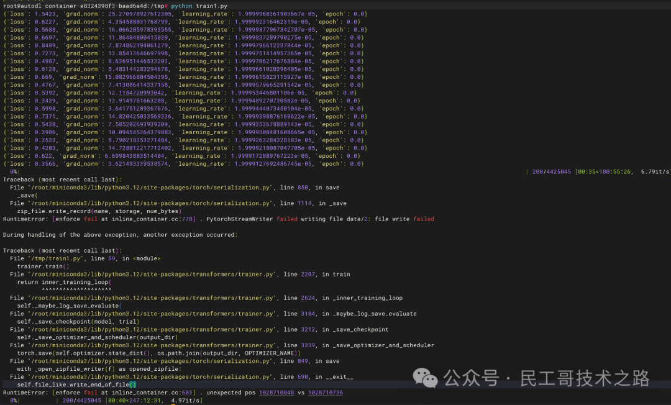Click 'self._save_checkpoint(model, trial)' code line
Screen dimensions: 671x405
click(78, 322)
